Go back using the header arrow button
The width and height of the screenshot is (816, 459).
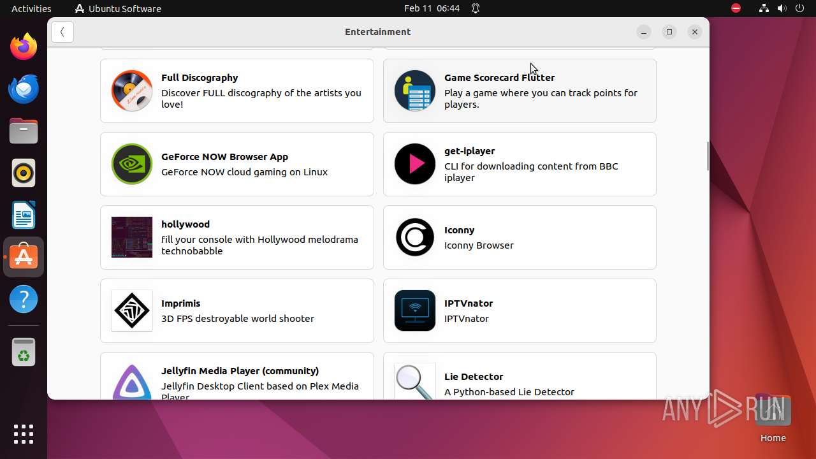(62, 32)
